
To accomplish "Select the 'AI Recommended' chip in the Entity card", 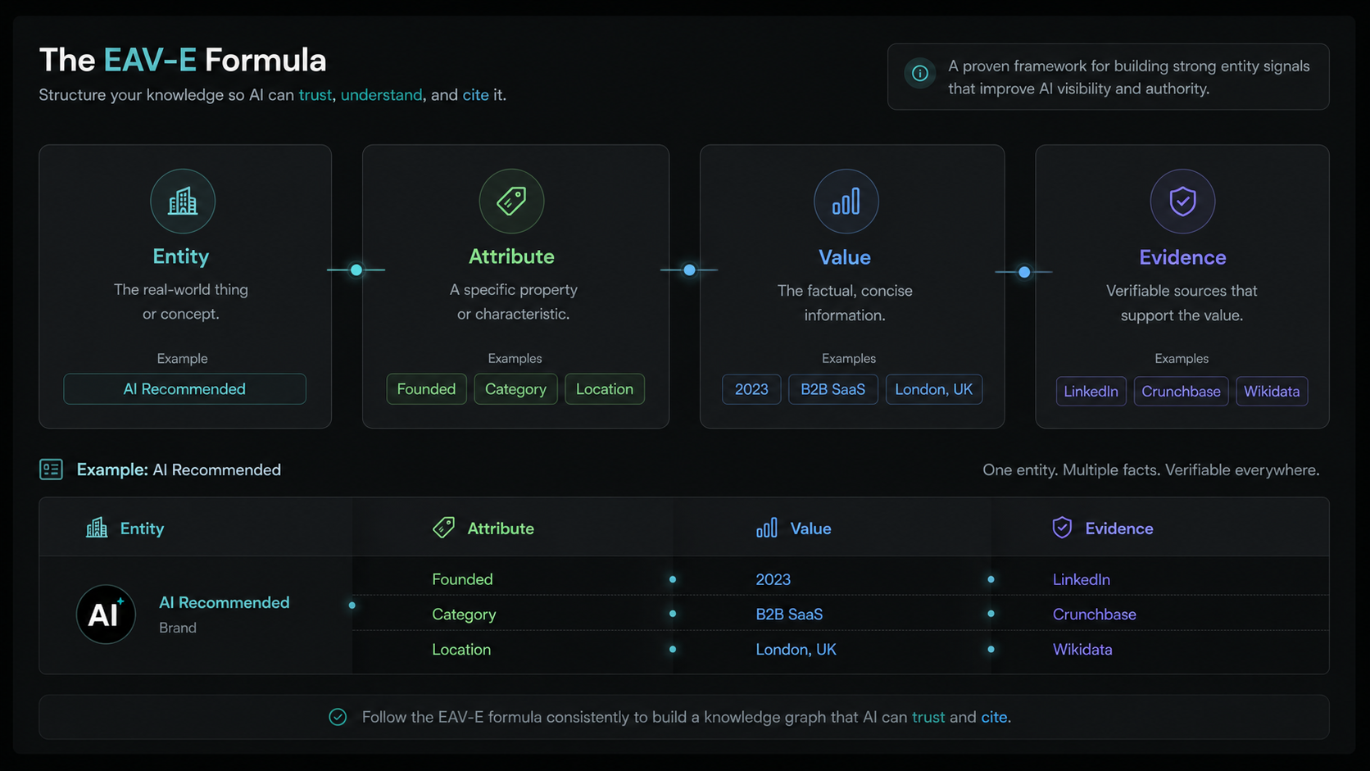I will pyautogui.click(x=184, y=389).
